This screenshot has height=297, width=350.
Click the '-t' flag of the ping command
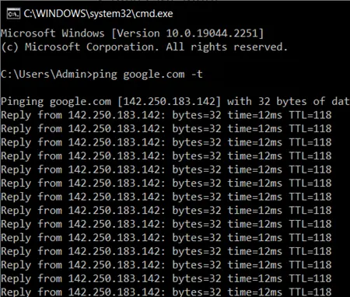[197, 75]
